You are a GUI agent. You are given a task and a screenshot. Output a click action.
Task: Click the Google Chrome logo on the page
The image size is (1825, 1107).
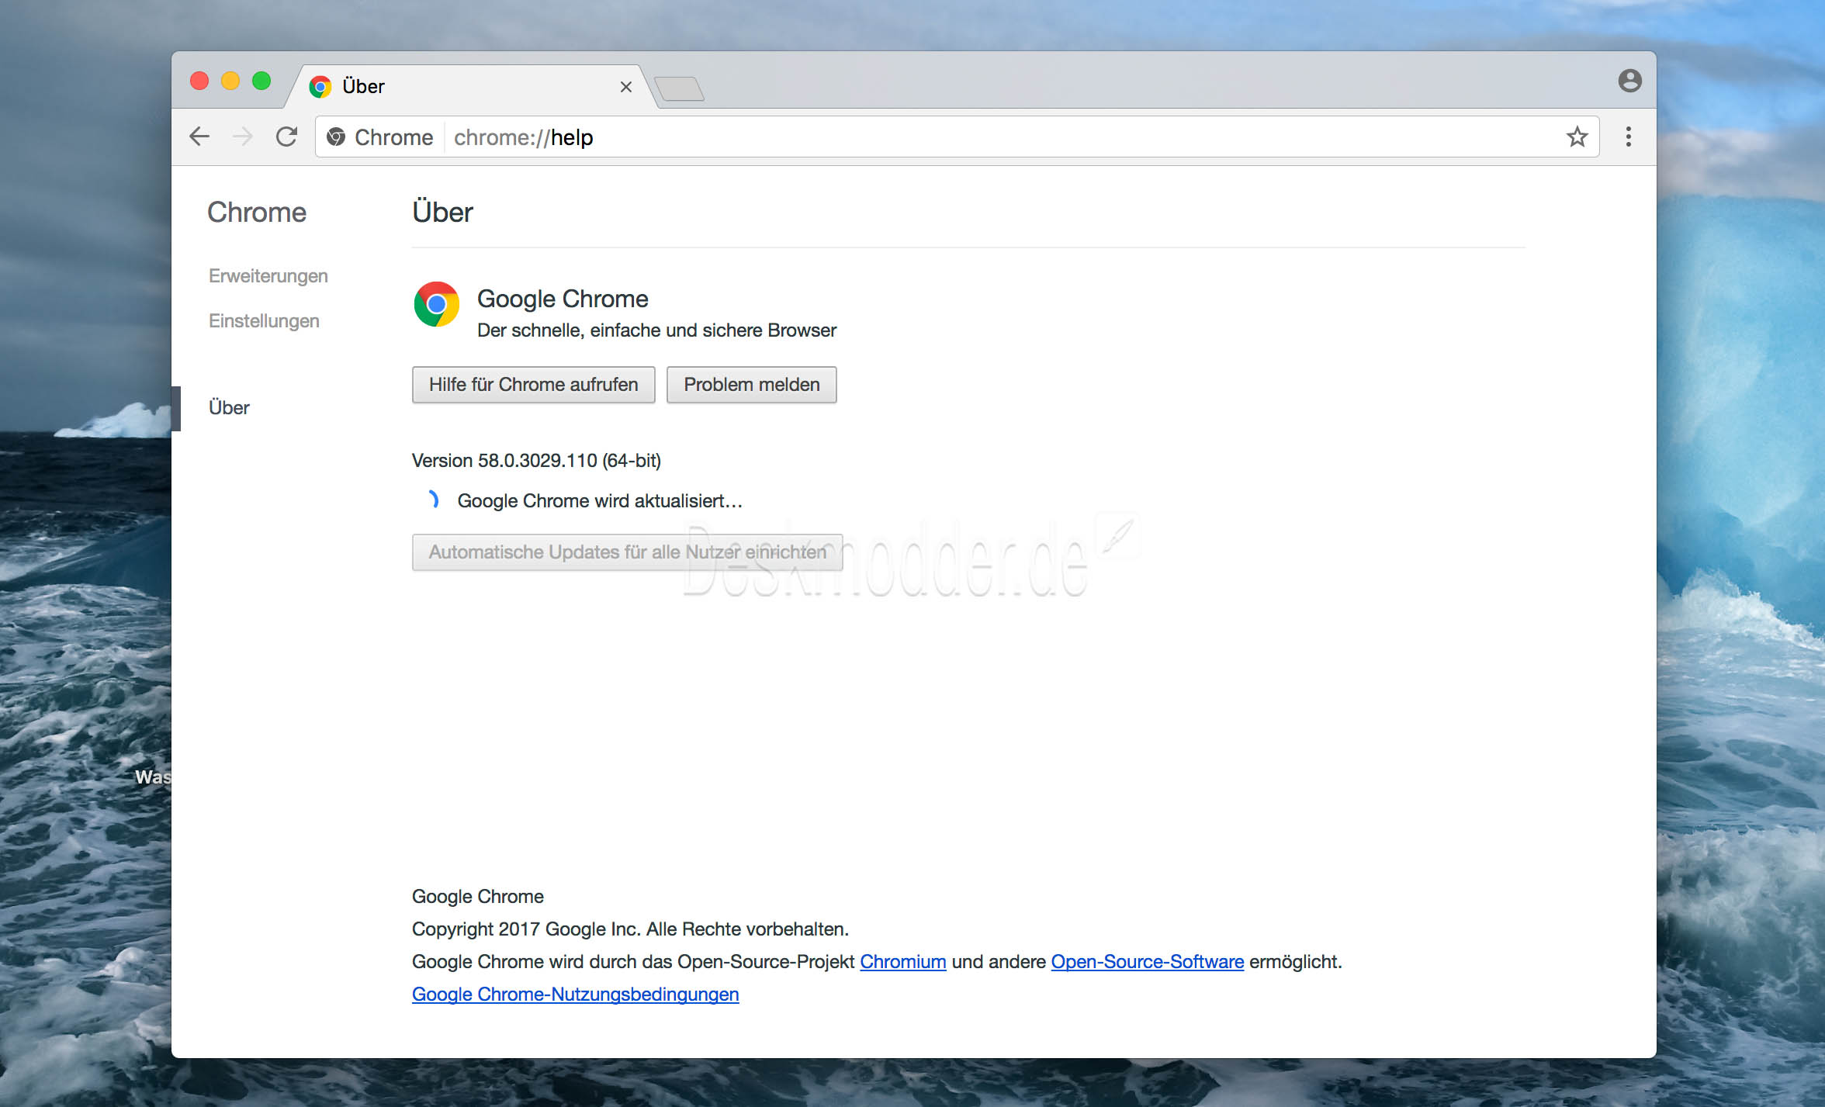coord(437,304)
